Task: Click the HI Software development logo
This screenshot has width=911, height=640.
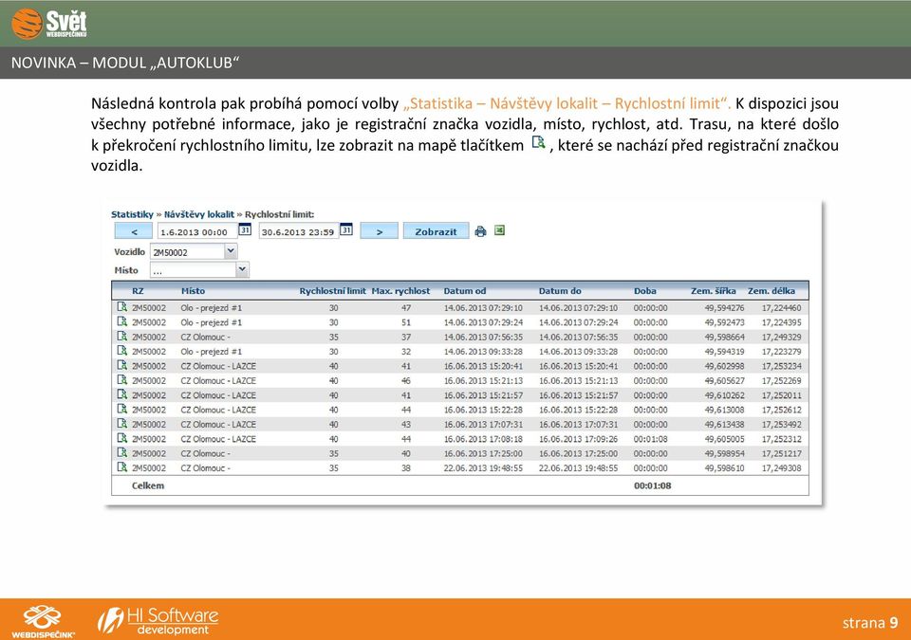Action: click(158, 621)
